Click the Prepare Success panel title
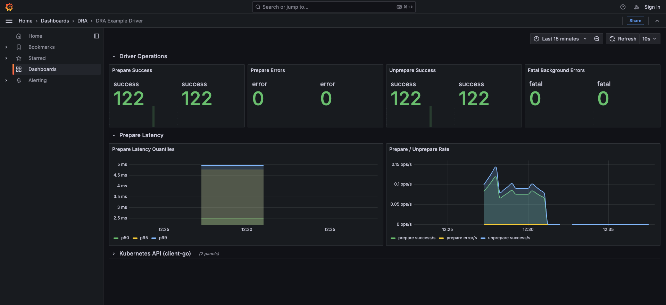Screen dimensions: 666x305 (x=132, y=70)
